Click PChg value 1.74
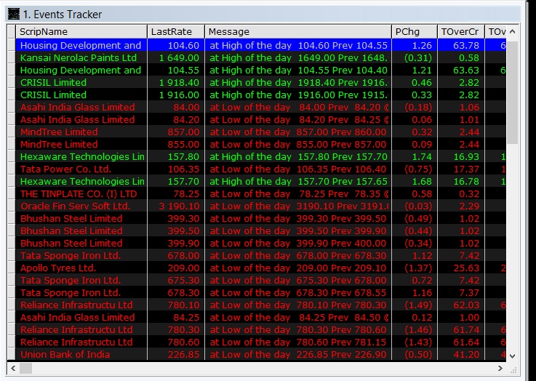The image size is (536, 381). click(x=422, y=156)
